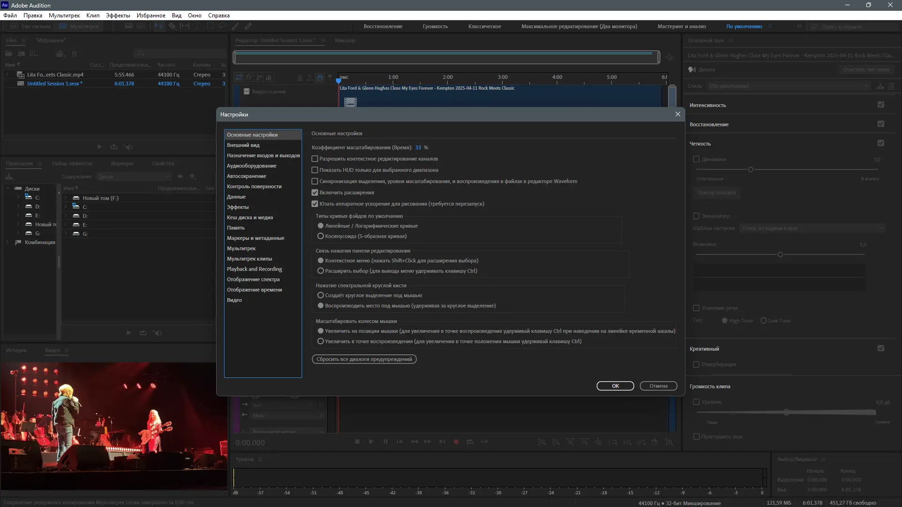The image size is (902, 507).
Task: Select 'Аудиооборудование' in settings category list
Action: (x=251, y=166)
